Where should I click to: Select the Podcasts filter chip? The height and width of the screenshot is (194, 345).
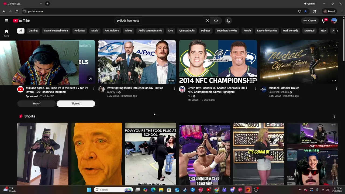(80, 31)
